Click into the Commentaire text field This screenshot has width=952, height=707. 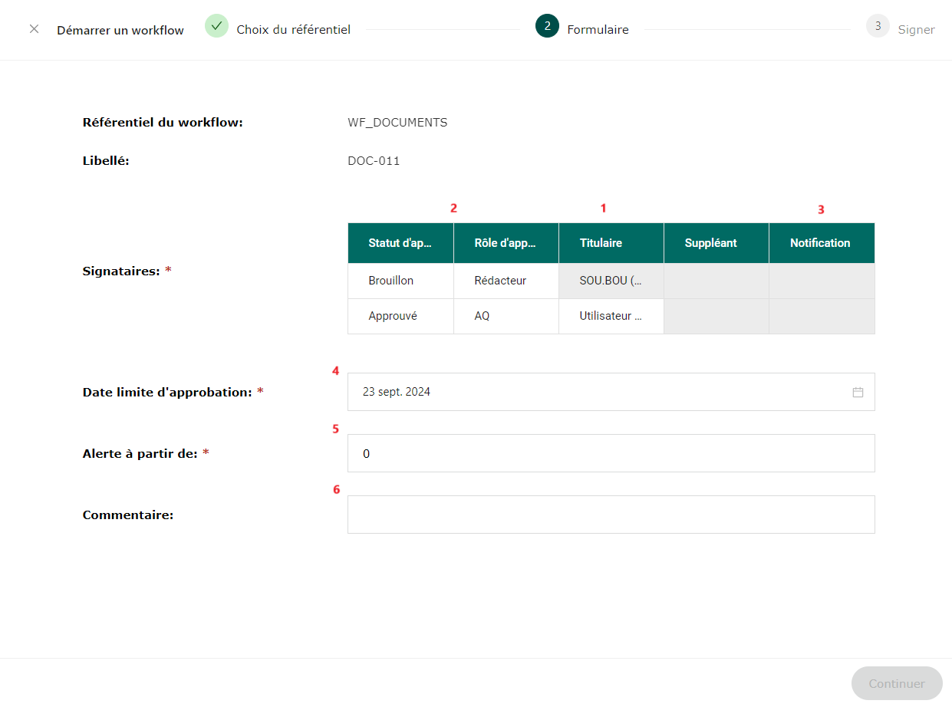point(611,515)
